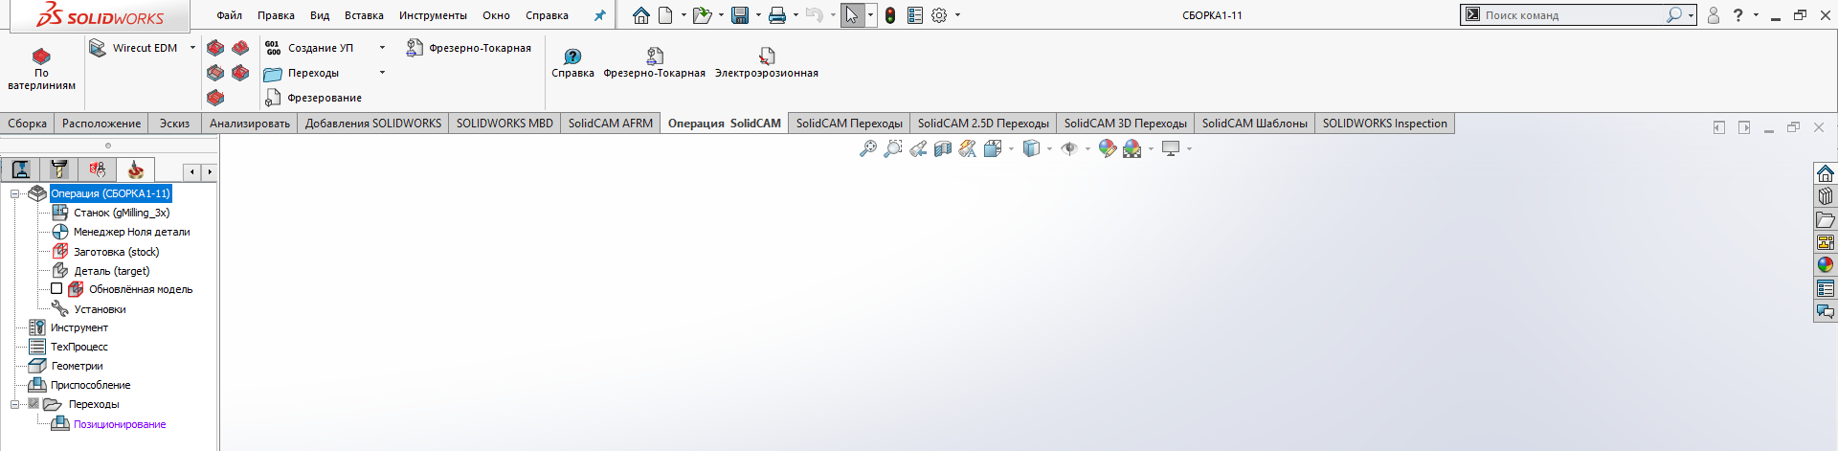Select the ТехПроцесс tree item
Viewport: 1838px width, 451px height.
(x=78, y=347)
